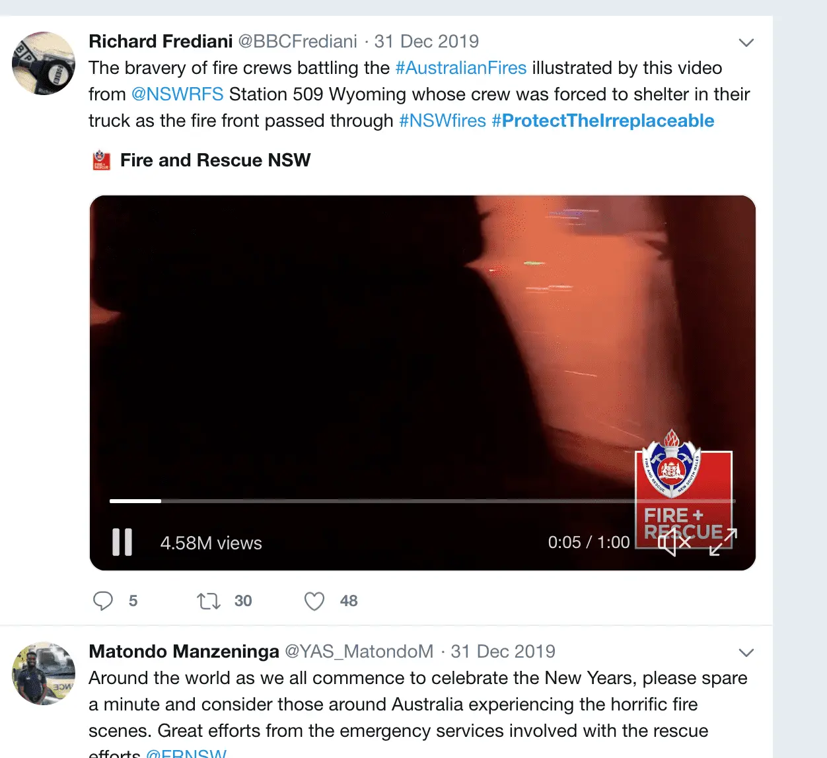Open Matondo Manzeninga's profile avatar
Screen dimensions: 827x758
click(x=44, y=673)
